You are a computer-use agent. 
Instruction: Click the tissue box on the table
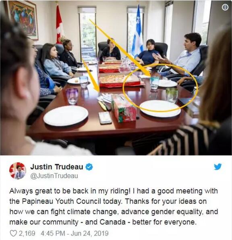click(x=124, y=108)
